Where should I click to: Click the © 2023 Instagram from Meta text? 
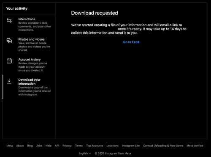(113, 153)
